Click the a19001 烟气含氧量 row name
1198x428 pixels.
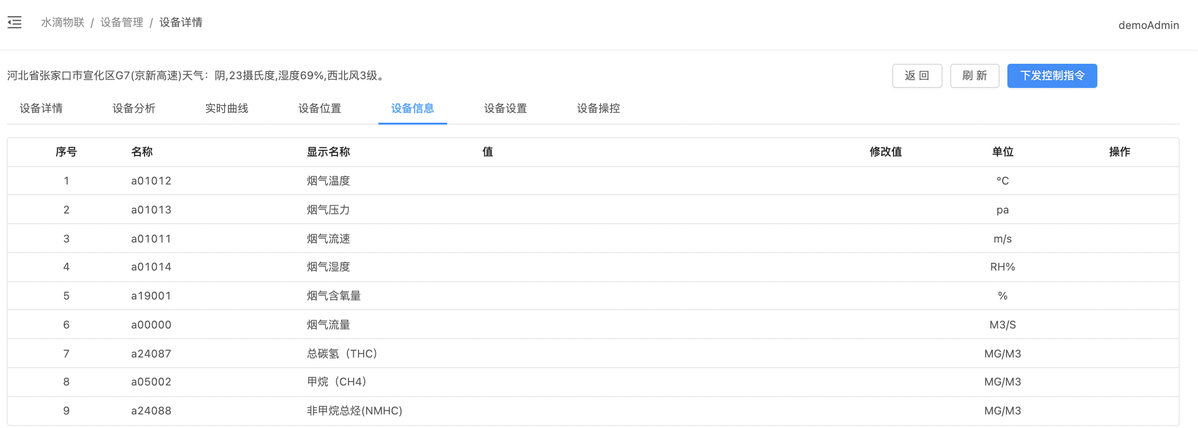(151, 296)
